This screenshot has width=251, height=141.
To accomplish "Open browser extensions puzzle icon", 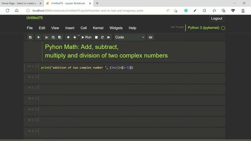I will pos(204,11).
